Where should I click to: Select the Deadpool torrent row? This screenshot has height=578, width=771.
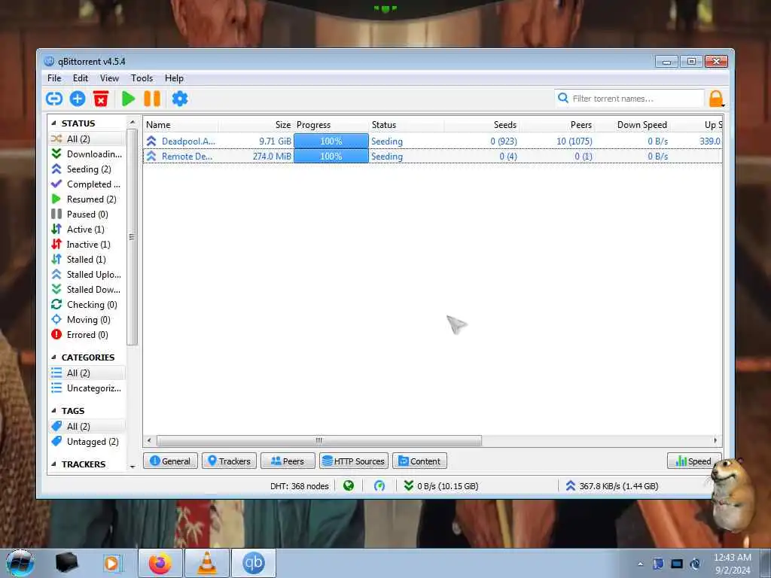coord(432,141)
